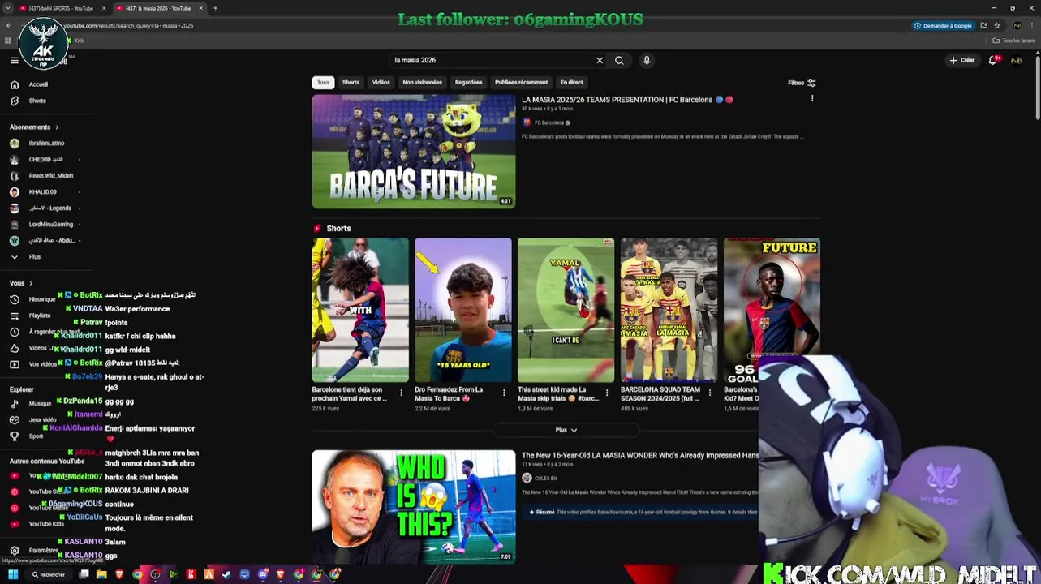Open the React.Wld_Midelt subscription
This screenshot has width=1041, height=584.
click(x=50, y=176)
